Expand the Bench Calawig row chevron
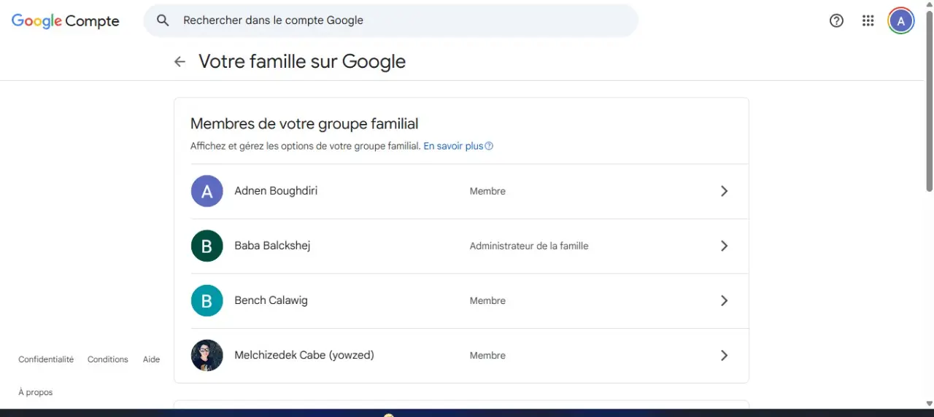The width and height of the screenshot is (934, 417). click(724, 300)
